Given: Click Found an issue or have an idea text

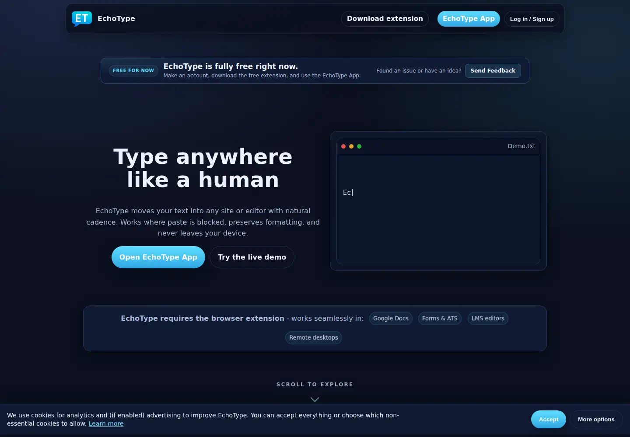Looking at the screenshot, I should [x=419, y=71].
